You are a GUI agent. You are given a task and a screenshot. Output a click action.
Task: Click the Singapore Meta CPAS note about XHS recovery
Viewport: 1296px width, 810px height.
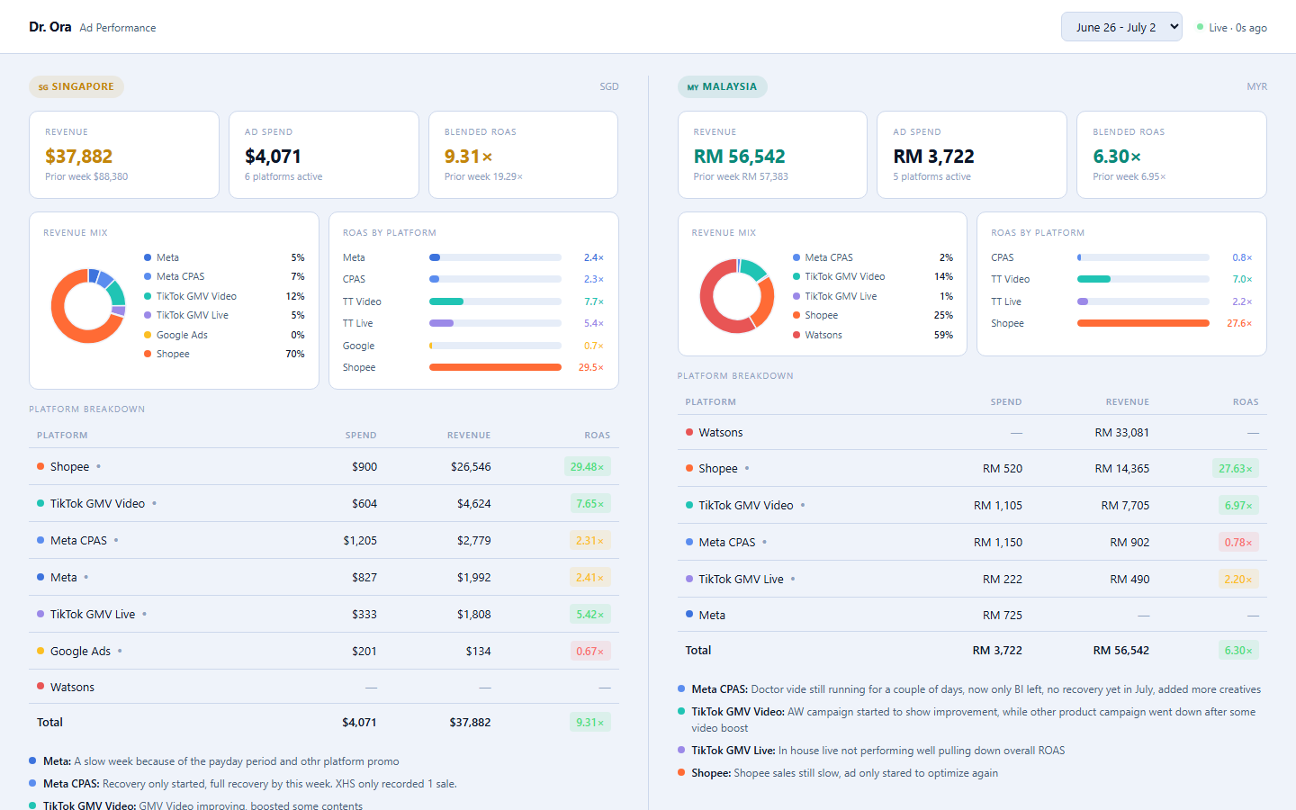pyautogui.click(x=250, y=784)
